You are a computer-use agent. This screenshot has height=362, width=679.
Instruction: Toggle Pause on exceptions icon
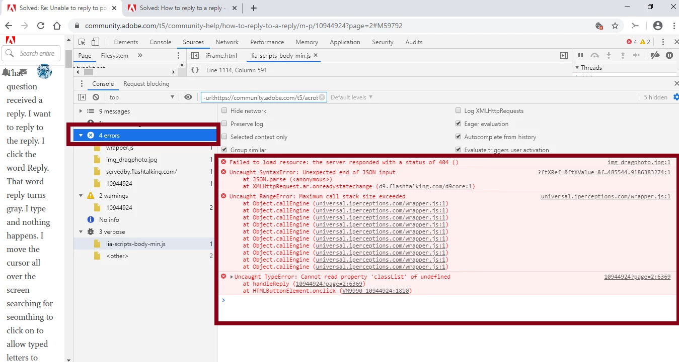click(669, 56)
